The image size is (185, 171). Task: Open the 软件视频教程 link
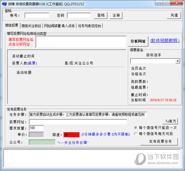(165, 41)
